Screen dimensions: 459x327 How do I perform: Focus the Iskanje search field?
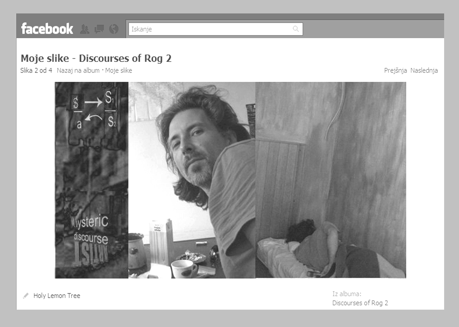(x=211, y=29)
